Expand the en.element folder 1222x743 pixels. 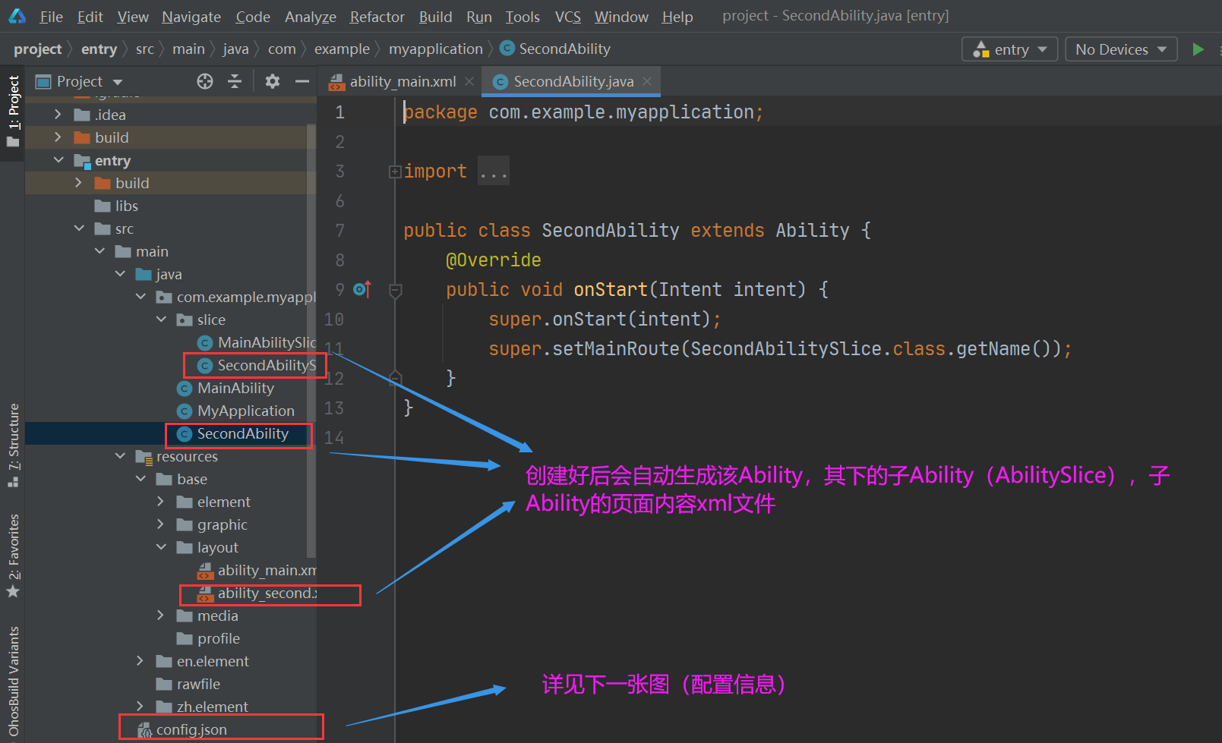coord(140,661)
